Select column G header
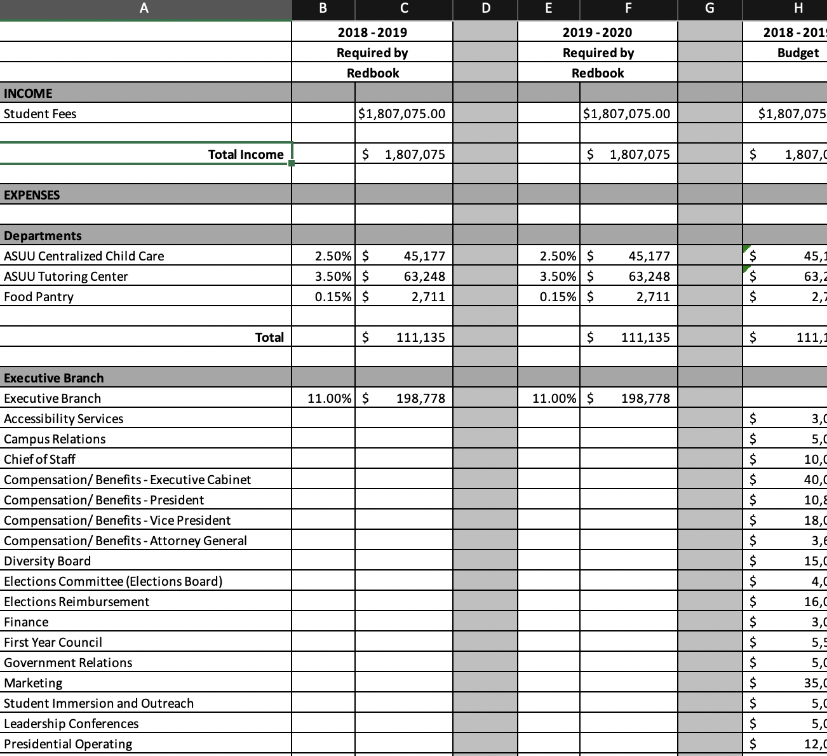Viewport: 827px width, 756px height. [710, 8]
